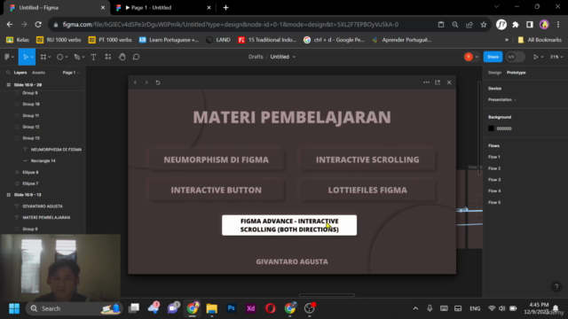Screen dimensions: 568x319
Task: Open browser Extensions puzzle icon
Action: pos(516,25)
